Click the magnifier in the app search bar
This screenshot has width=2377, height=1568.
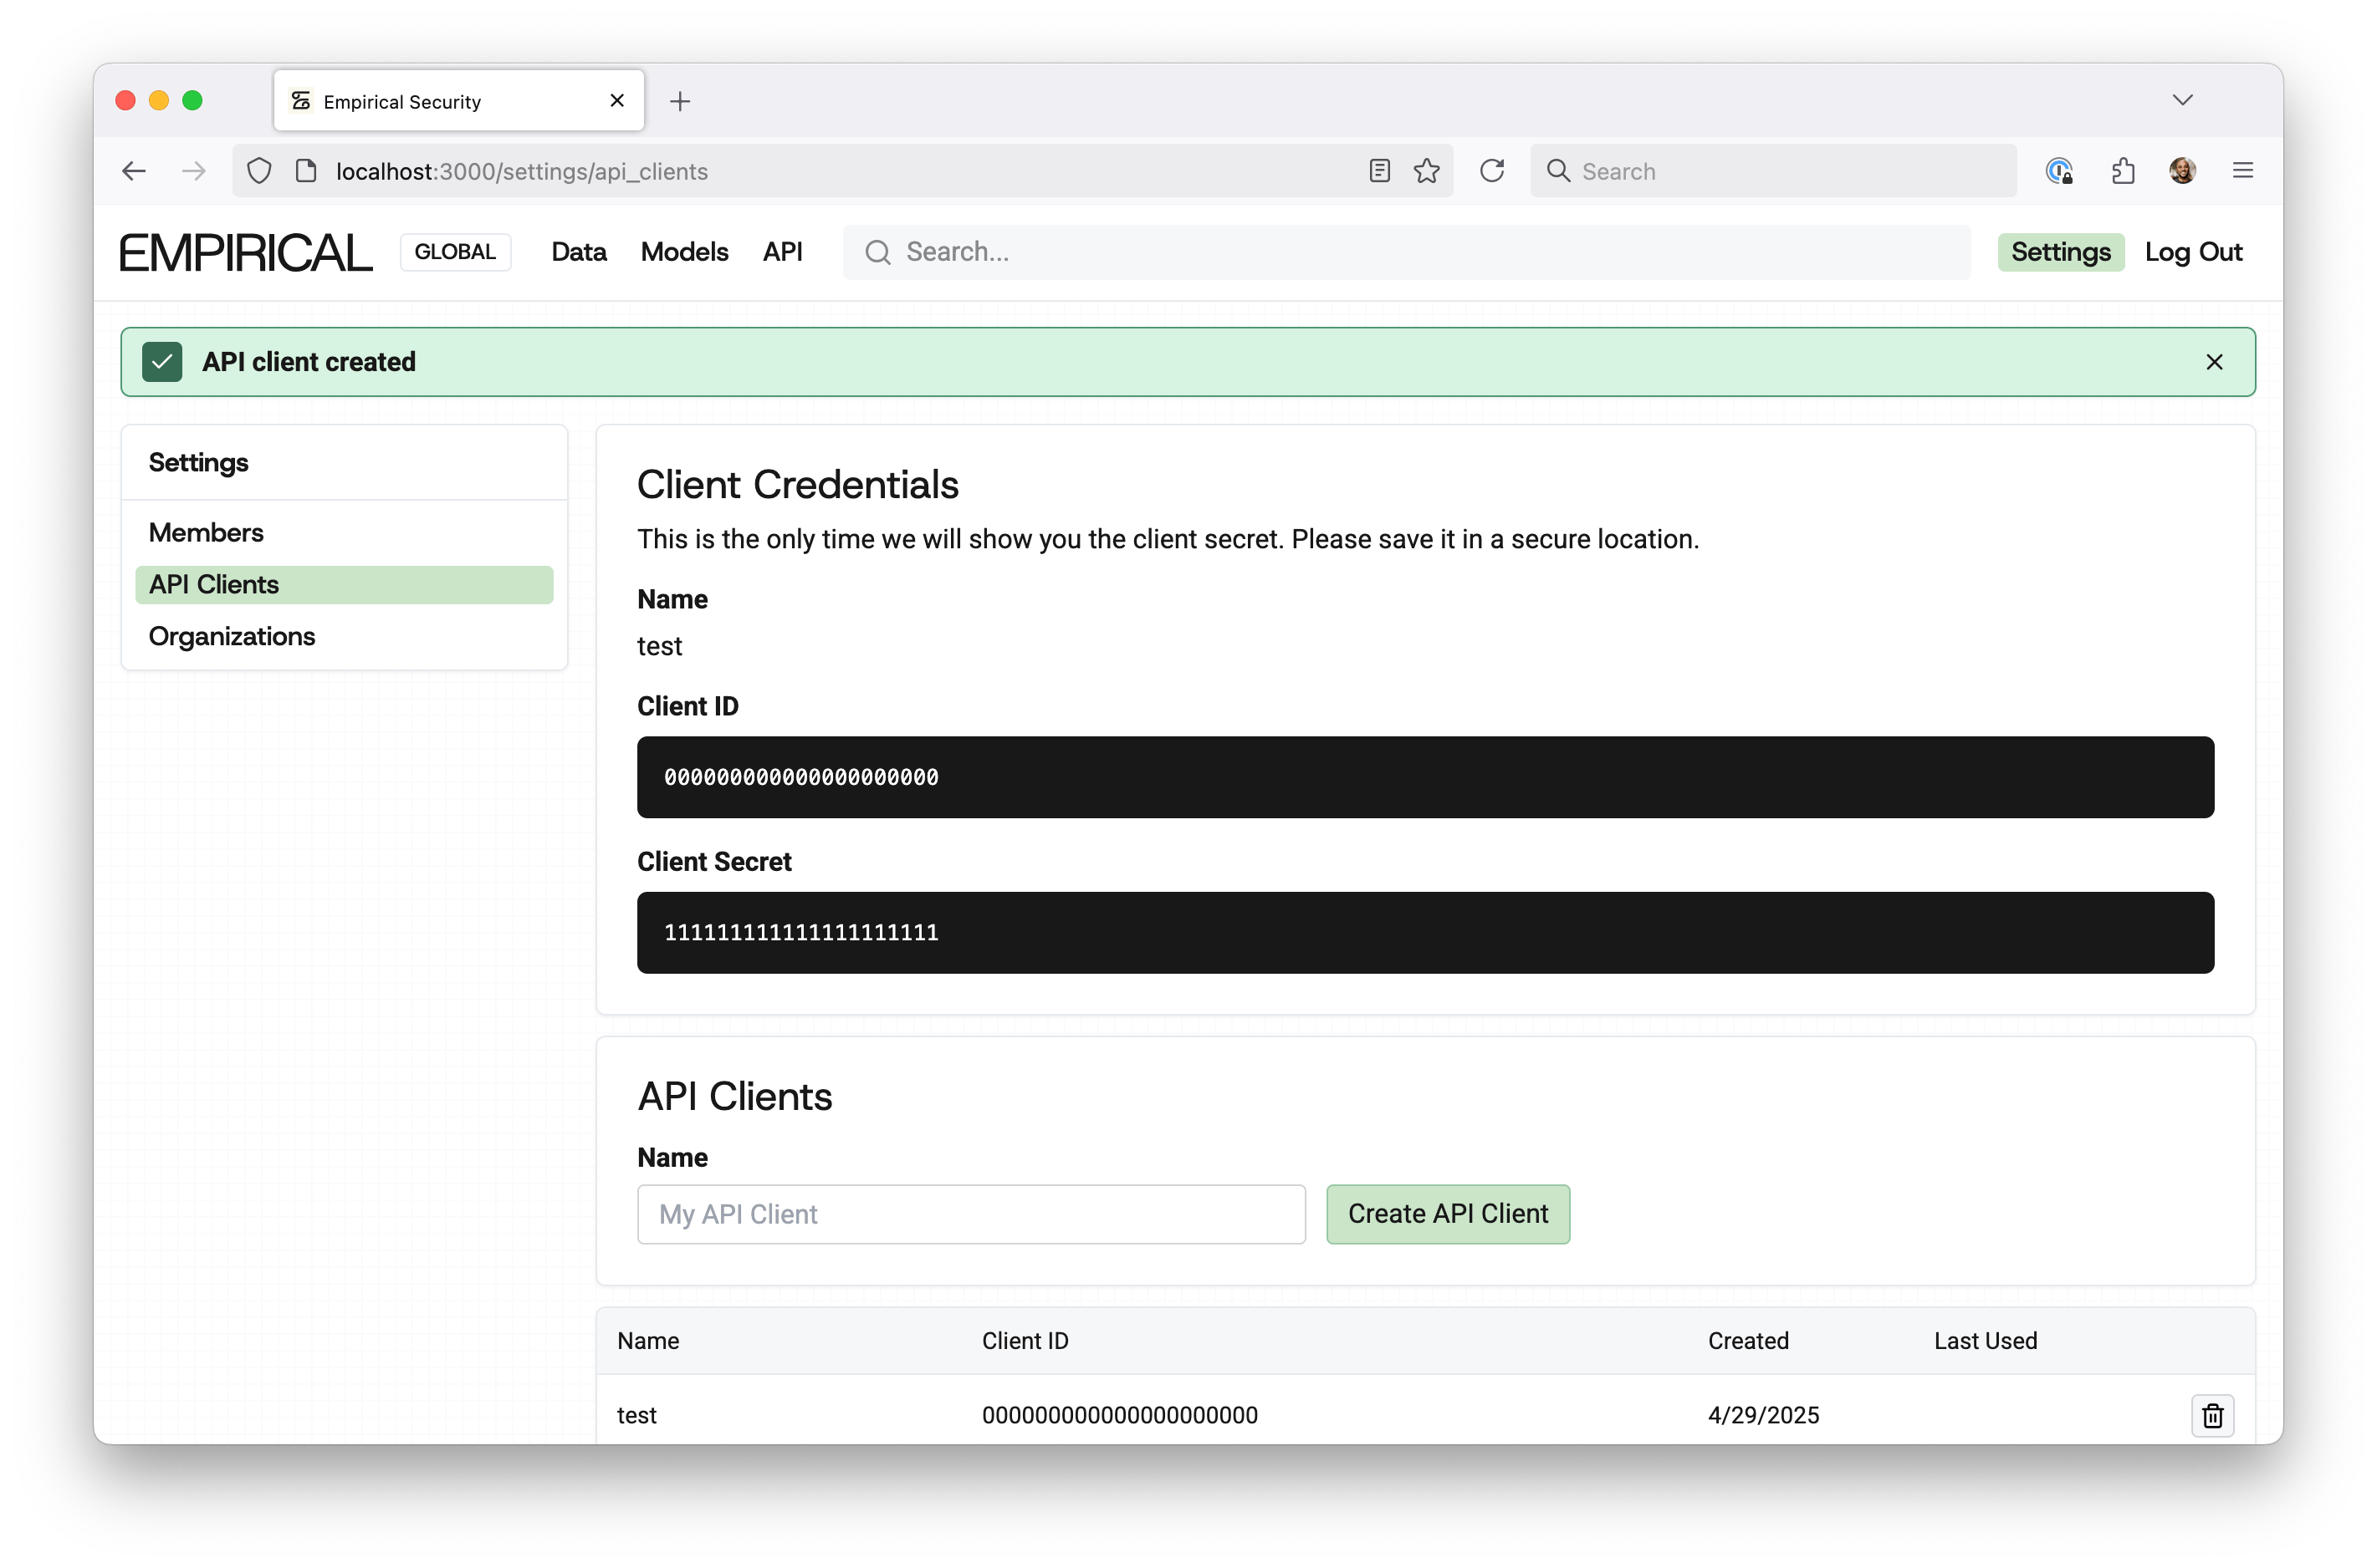point(878,252)
